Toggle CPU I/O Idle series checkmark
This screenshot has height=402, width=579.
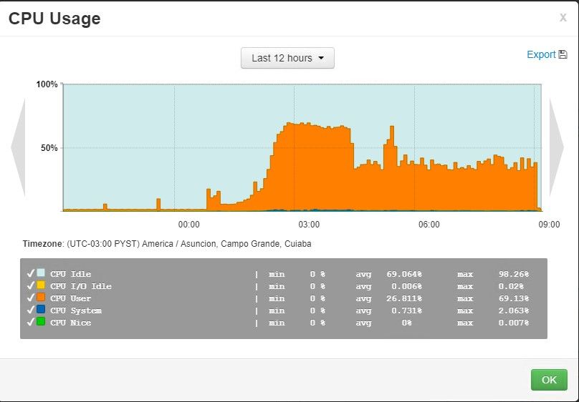tap(31, 285)
